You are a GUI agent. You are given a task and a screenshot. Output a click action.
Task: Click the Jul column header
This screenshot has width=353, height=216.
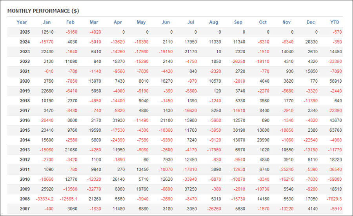[191, 22]
